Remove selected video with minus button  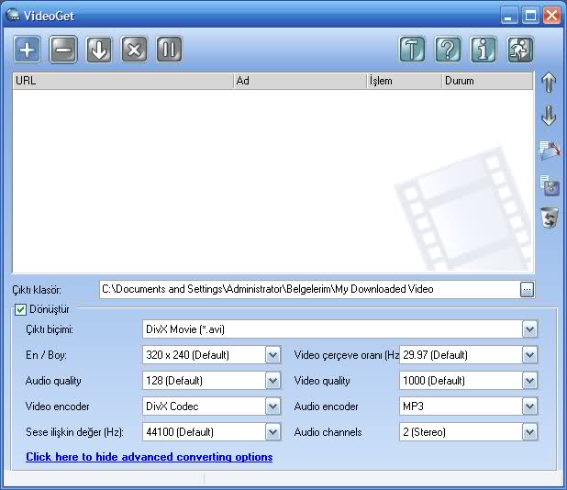click(x=63, y=50)
